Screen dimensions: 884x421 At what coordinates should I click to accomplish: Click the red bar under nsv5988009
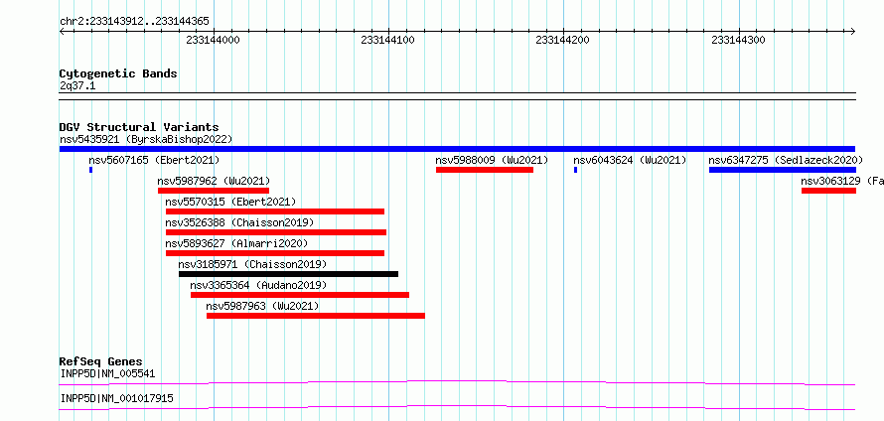point(485,170)
